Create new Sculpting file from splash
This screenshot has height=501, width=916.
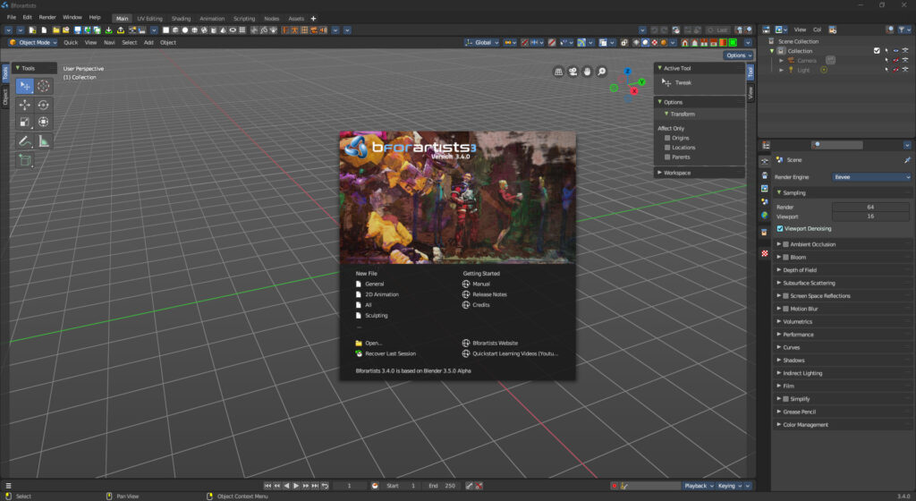[x=377, y=316]
